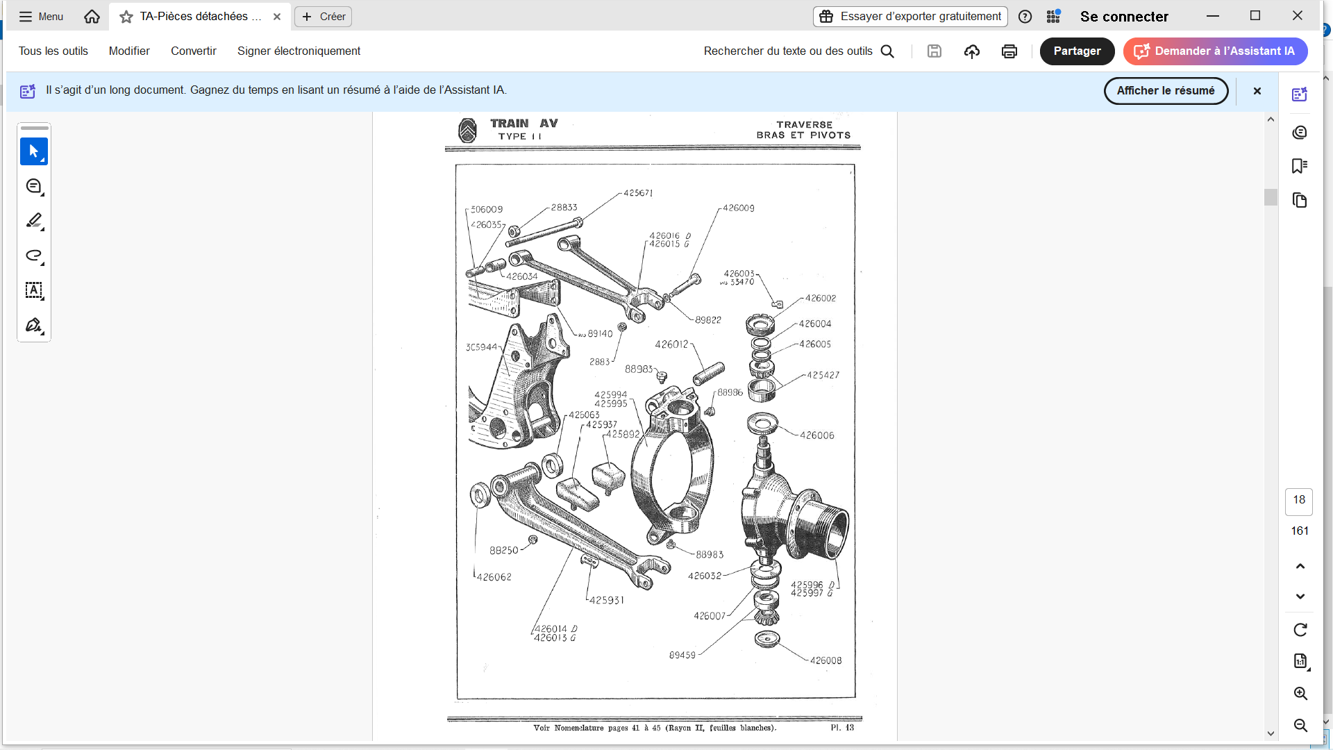This screenshot has height=750, width=1333.
Task: Go to next page with down chevron
Action: pyautogui.click(x=1300, y=597)
